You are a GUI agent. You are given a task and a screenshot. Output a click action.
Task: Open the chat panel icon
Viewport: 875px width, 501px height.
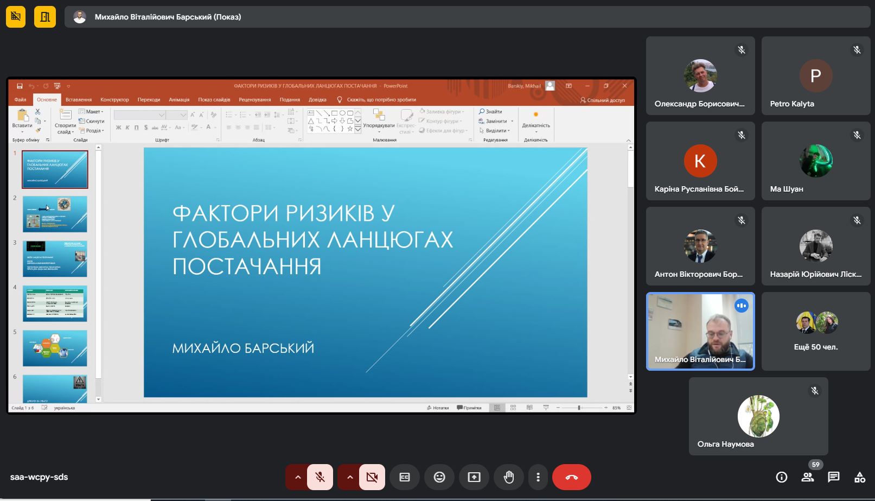click(833, 477)
